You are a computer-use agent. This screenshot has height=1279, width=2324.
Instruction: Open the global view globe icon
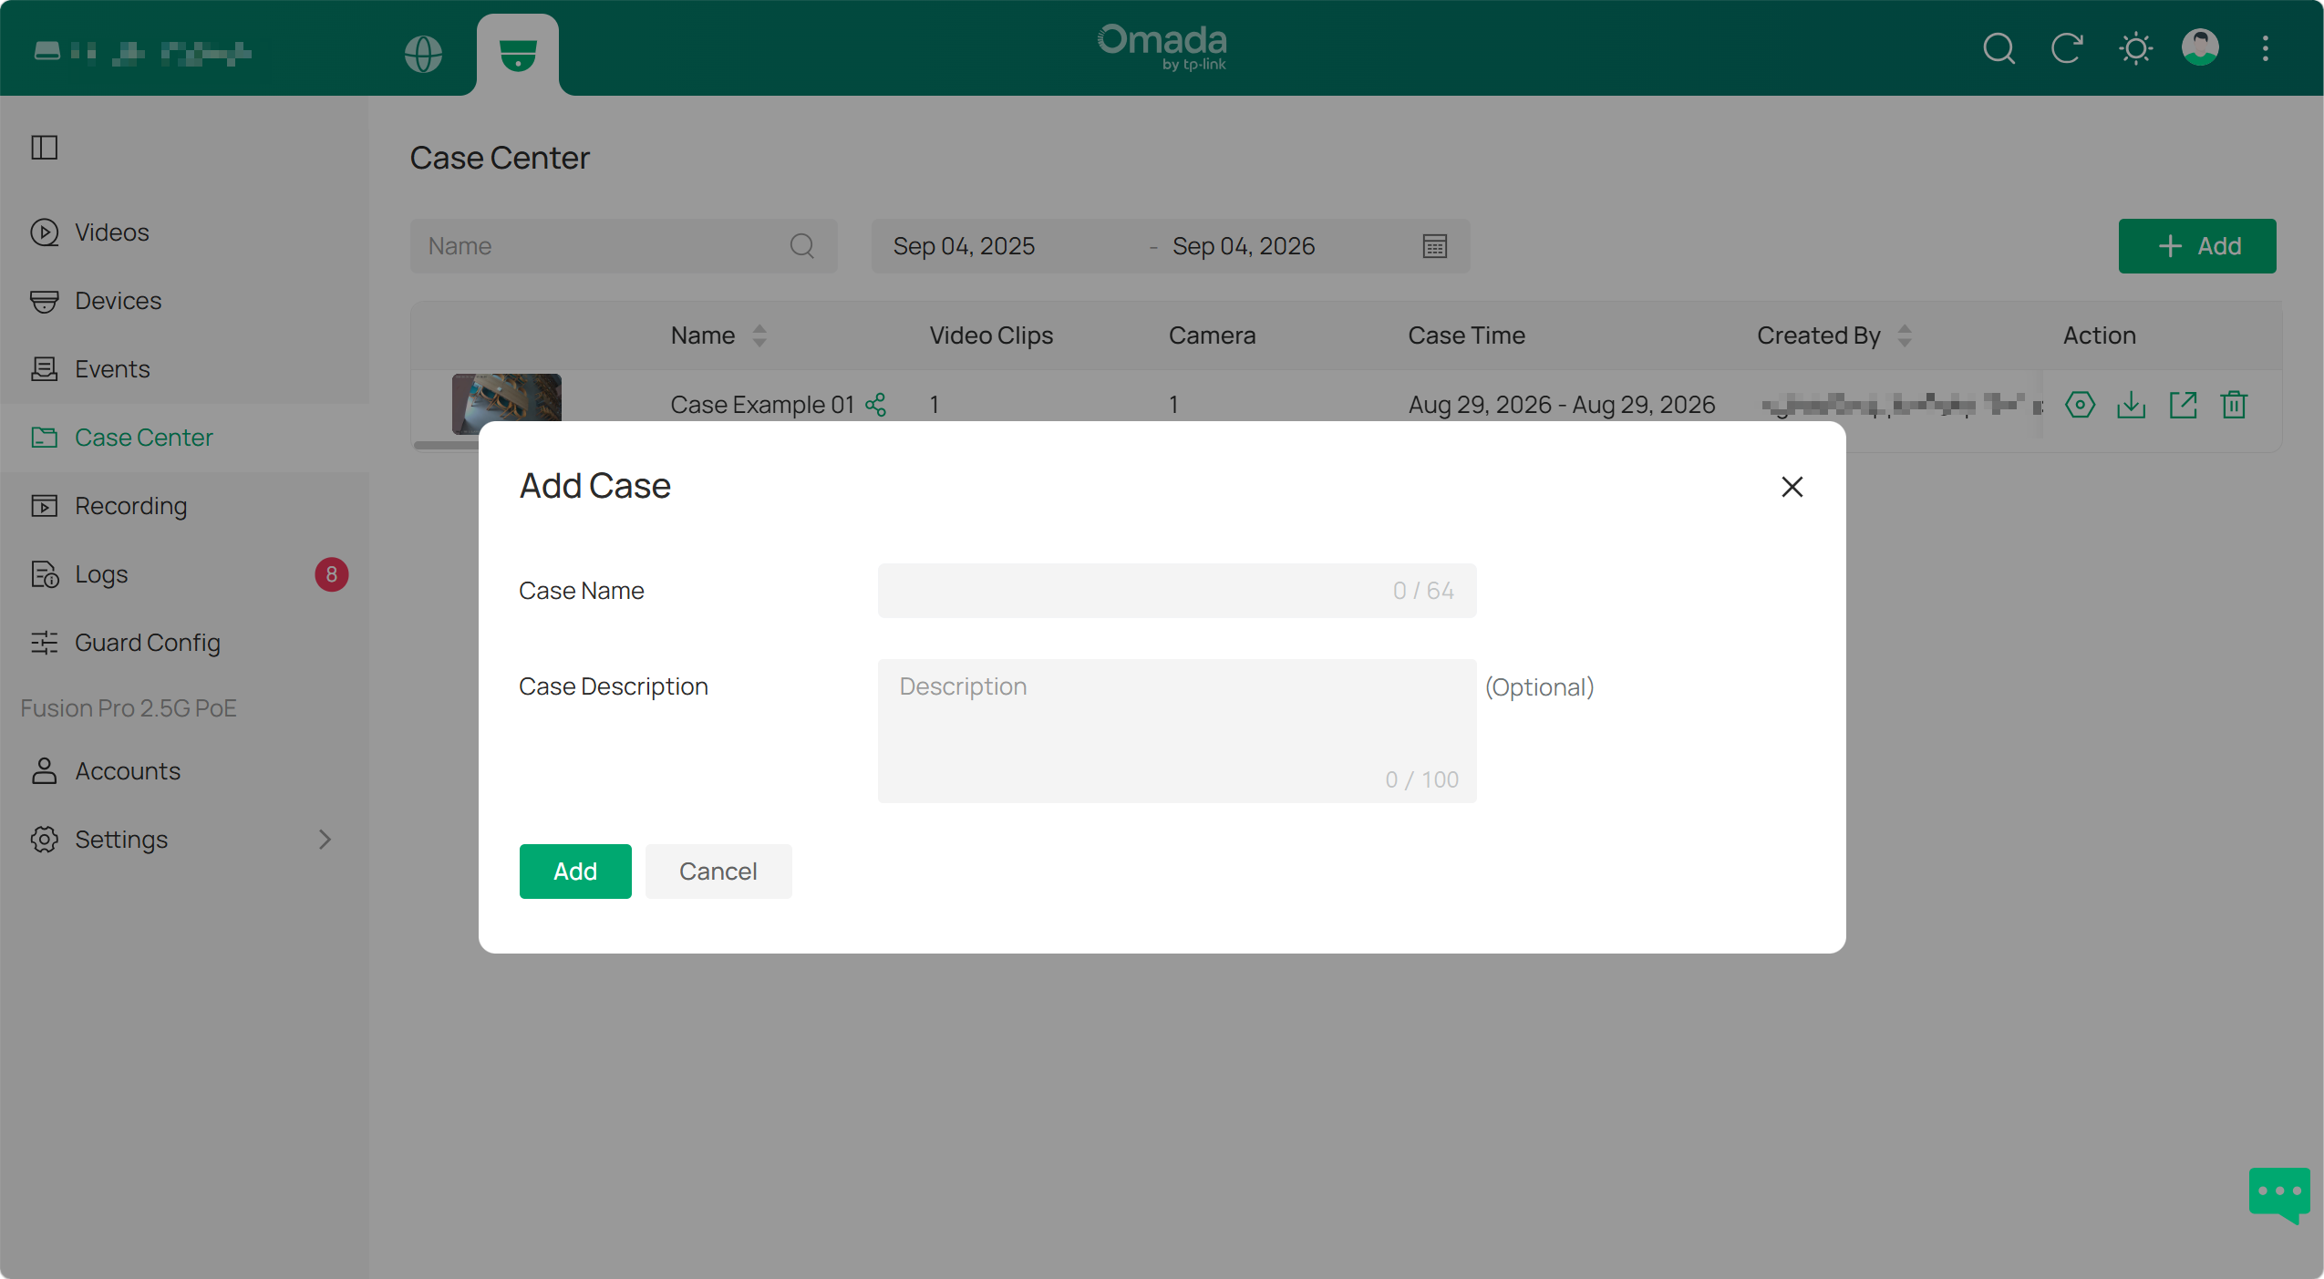click(423, 54)
